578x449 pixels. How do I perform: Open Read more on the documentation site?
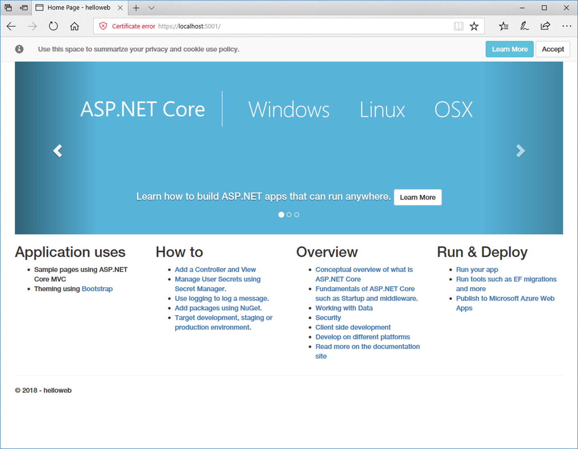coord(367,351)
